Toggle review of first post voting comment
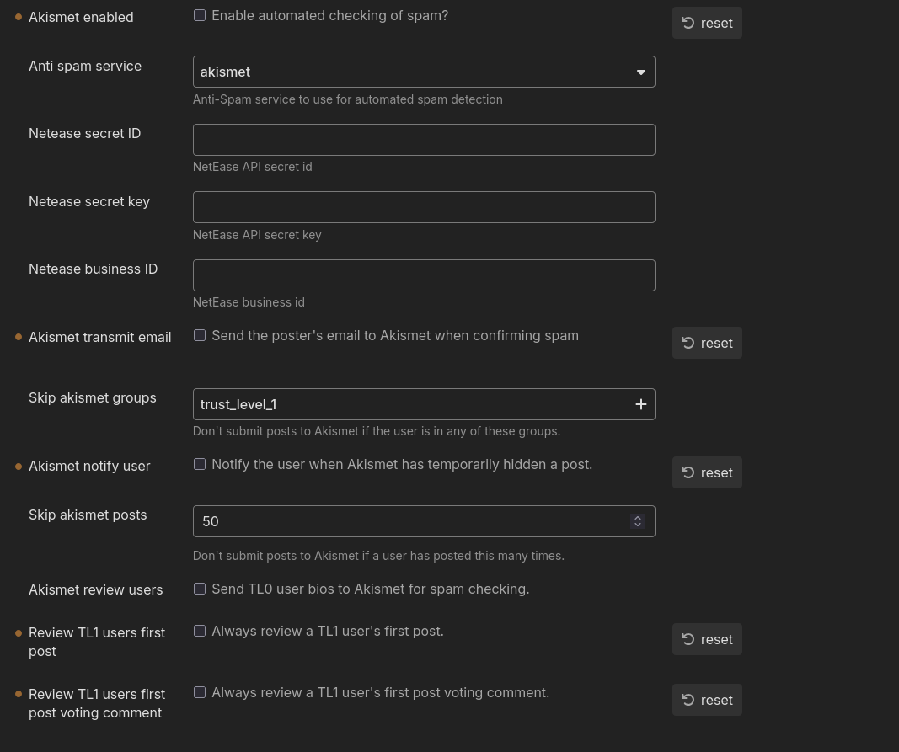 [x=200, y=692]
